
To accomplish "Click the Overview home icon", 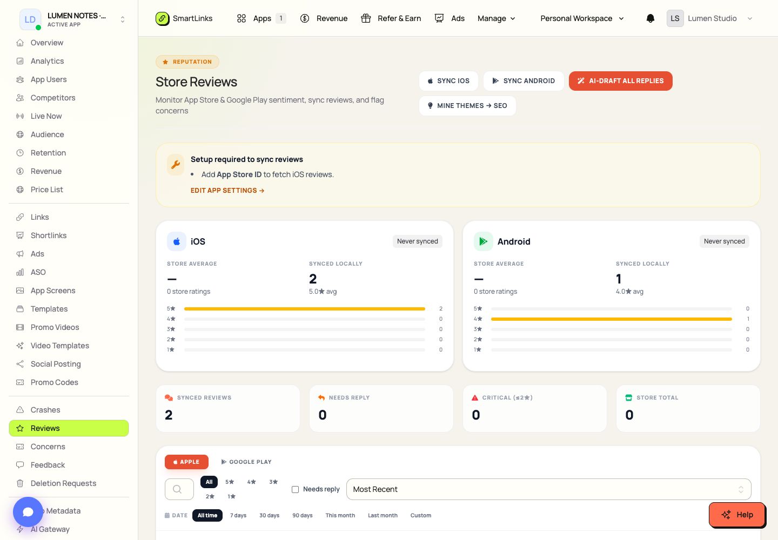I will point(20,43).
